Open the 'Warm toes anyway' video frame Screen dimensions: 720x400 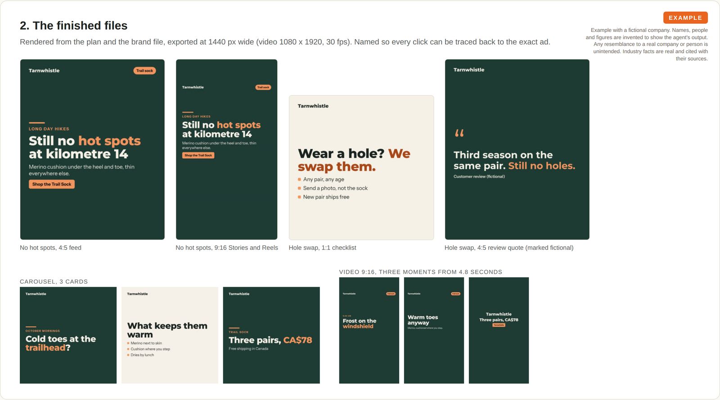tap(434, 330)
